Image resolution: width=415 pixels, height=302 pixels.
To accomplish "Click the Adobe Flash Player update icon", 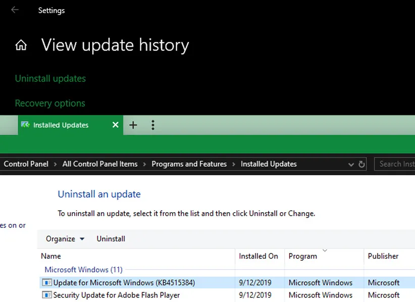I will click(47, 295).
